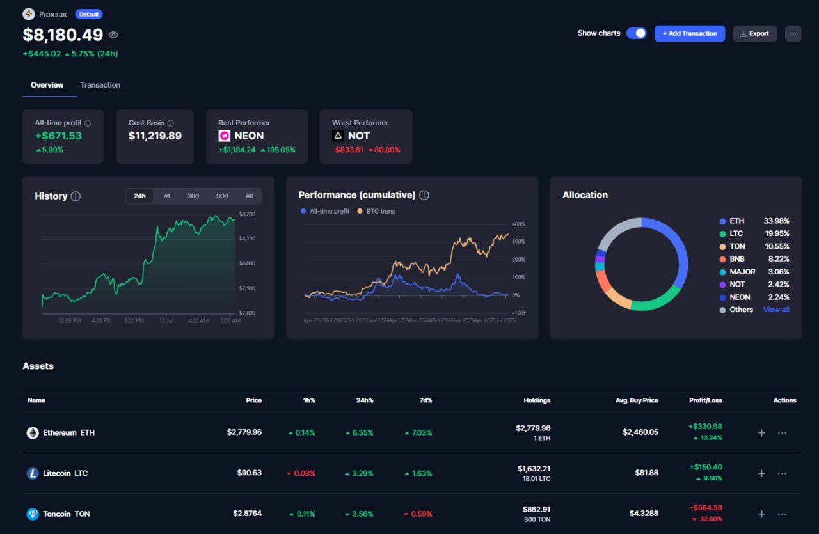819x534 pixels.
Task: Click the 24h history line chart
Action: coord(139,263)
